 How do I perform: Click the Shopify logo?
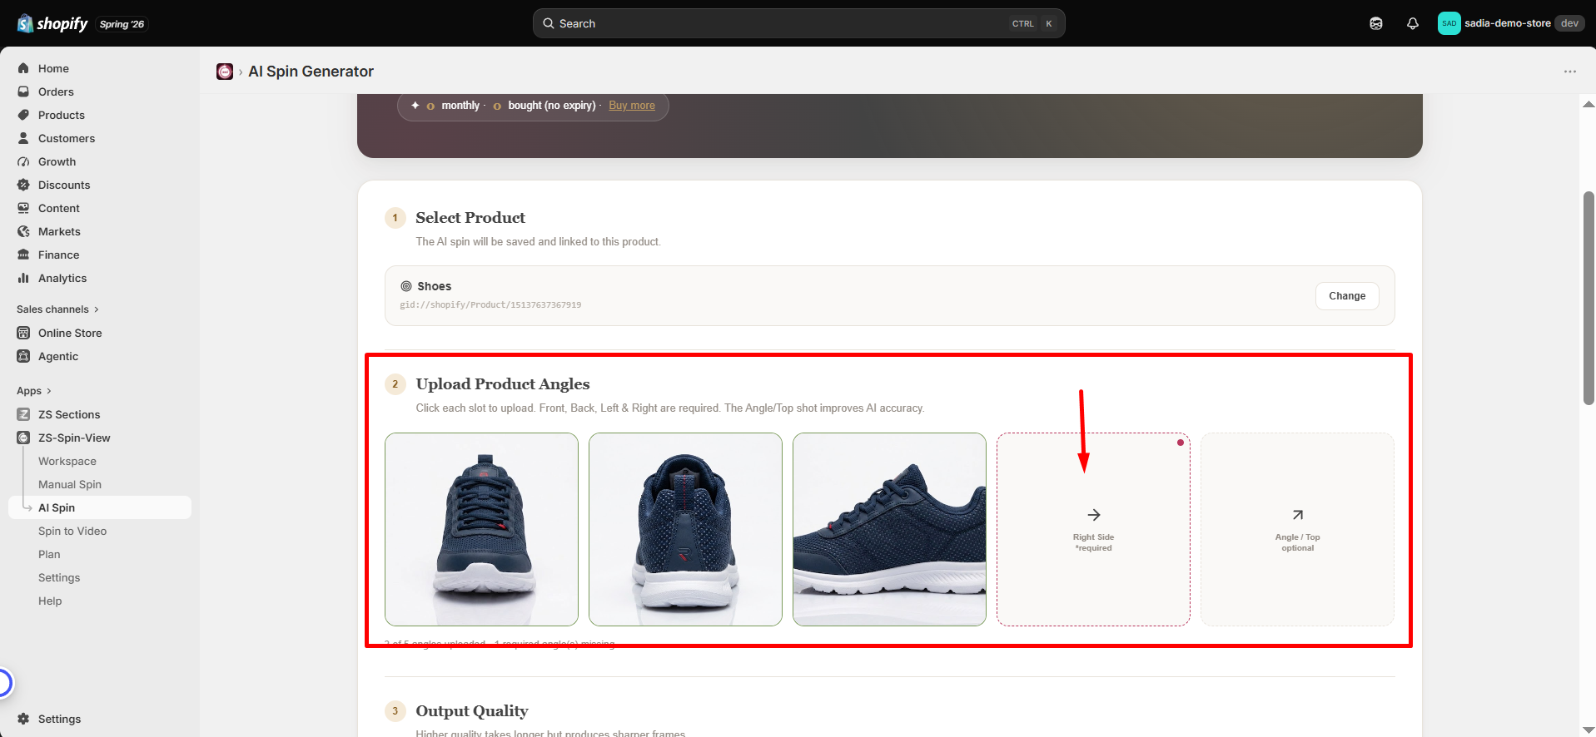[x=52, y=23]
